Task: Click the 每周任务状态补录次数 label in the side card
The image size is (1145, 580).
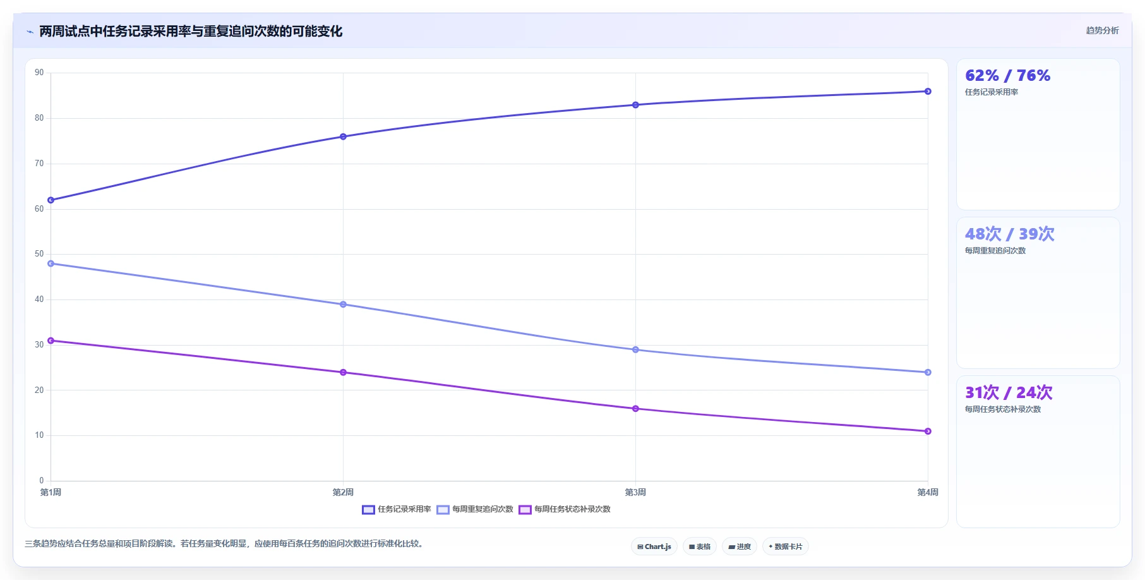Action: pos(1002,409)
